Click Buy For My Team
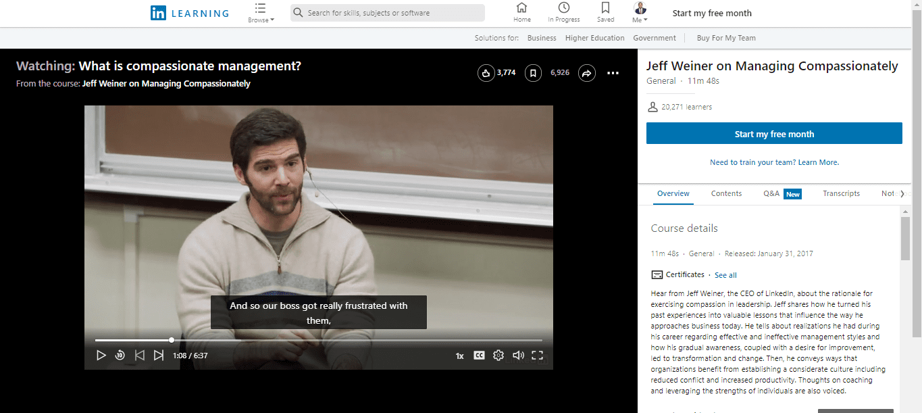This screenshot has width=922, height=413. point(726,38)
